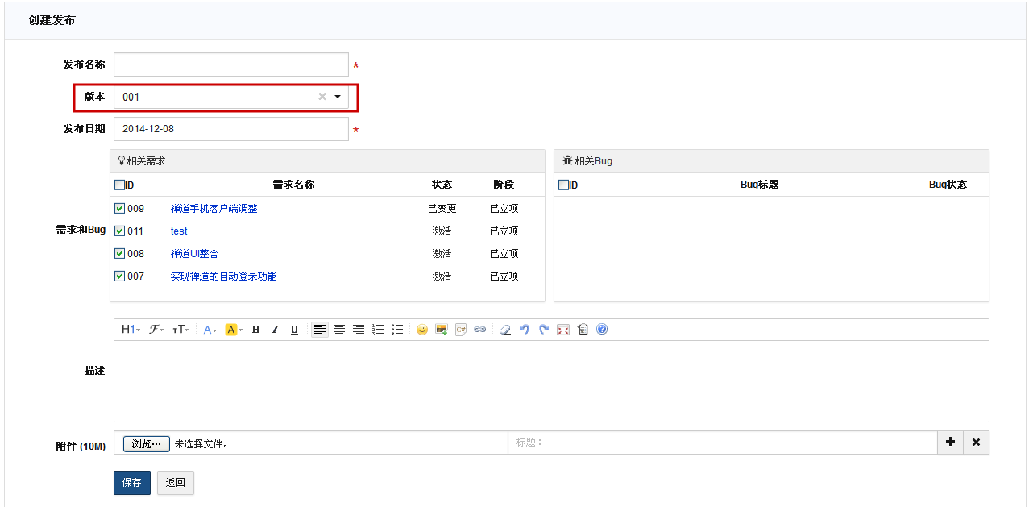
Task: Click the undo arrow in editor toolbar
Action: (x=525, y=330)
